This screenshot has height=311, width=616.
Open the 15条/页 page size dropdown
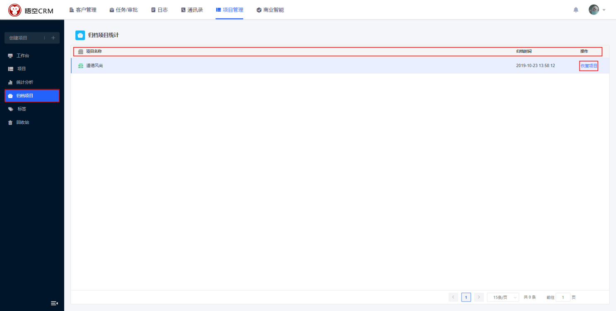point(503,297)
